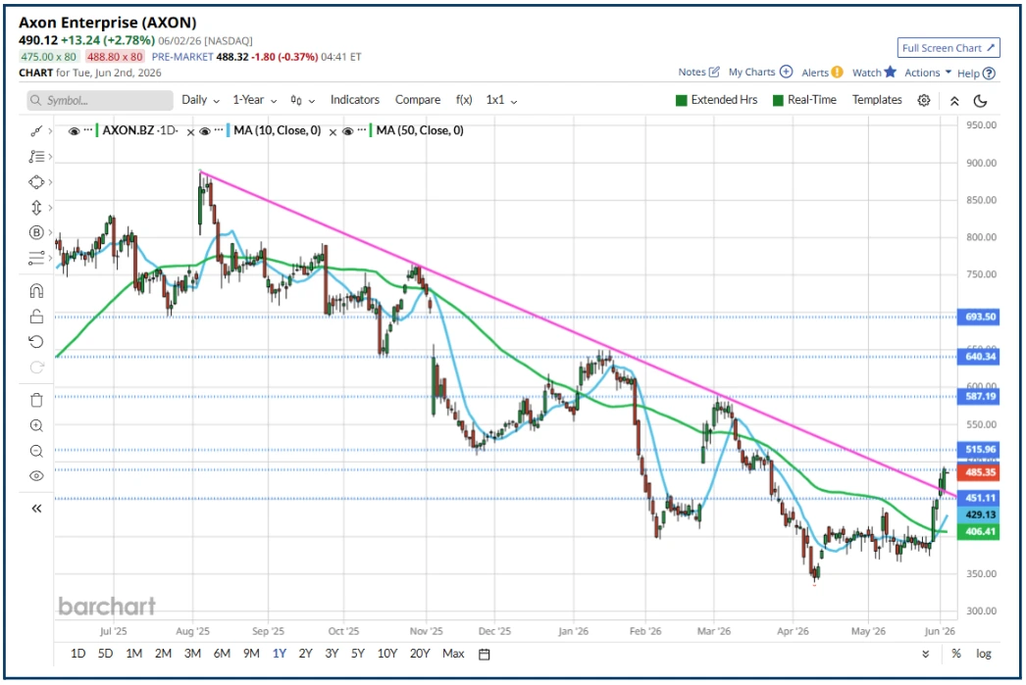Image resolution: width=1026 pixels, height=685 pixels.
Task: Open AXON.BZ series options menu
Action: click(88, 130)
